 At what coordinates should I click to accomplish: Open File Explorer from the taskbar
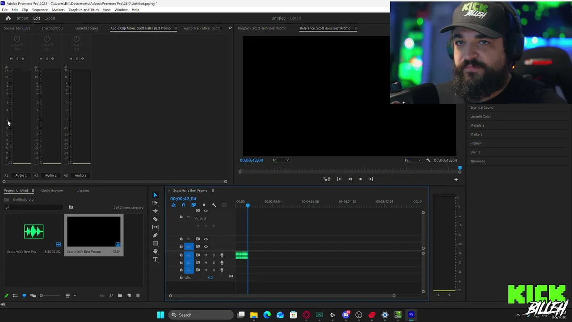tap(254, 315)
